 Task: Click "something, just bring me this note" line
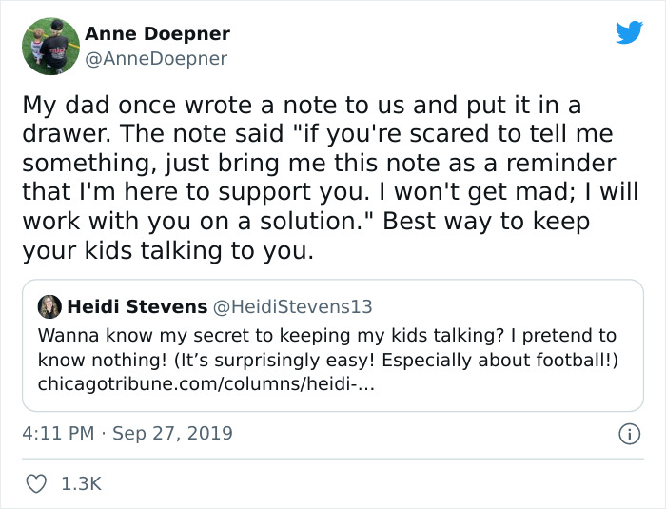319,164
